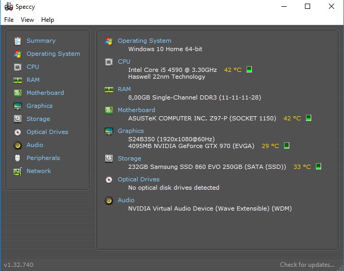Open Graphics via its monitor icon in sidebar
The image size is (344, 271).
tap(18, 106)
